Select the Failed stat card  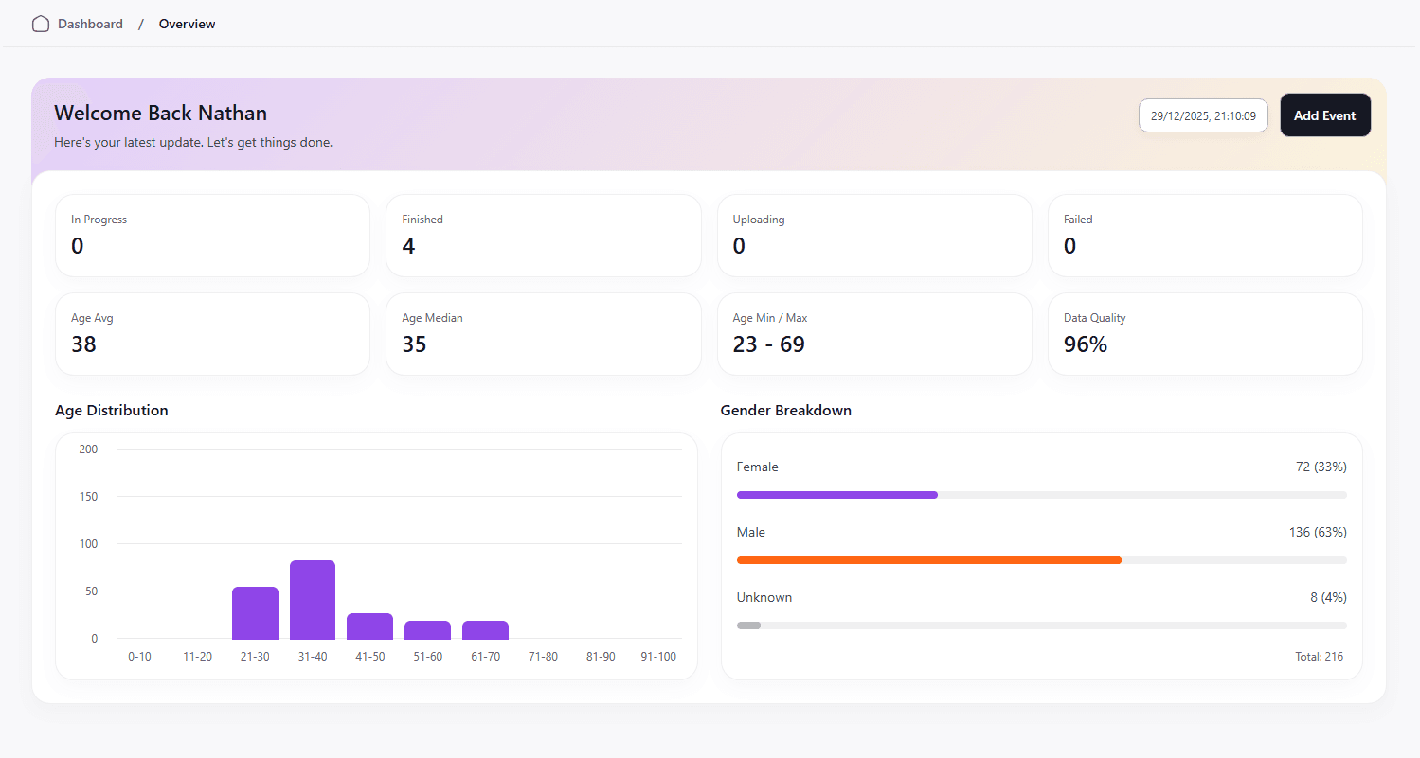[1204, 236]
